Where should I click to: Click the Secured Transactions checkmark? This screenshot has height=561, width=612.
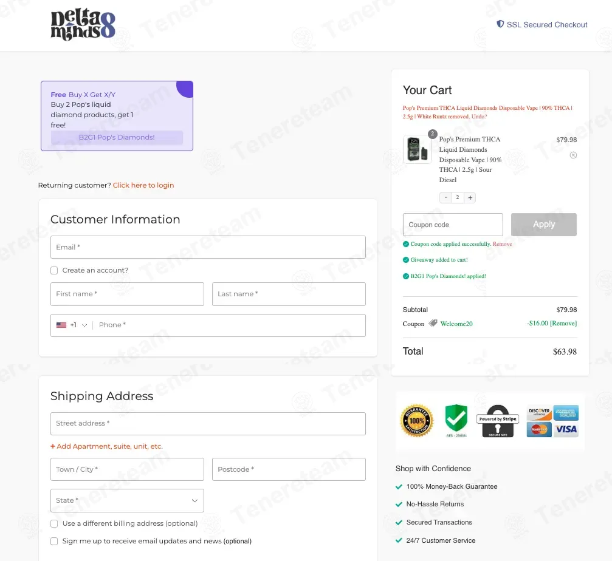(x=399, y=523)
